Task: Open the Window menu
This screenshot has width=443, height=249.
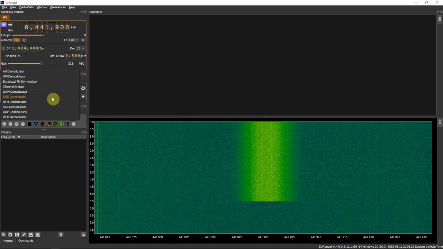Action: click(x=42, y=7)
